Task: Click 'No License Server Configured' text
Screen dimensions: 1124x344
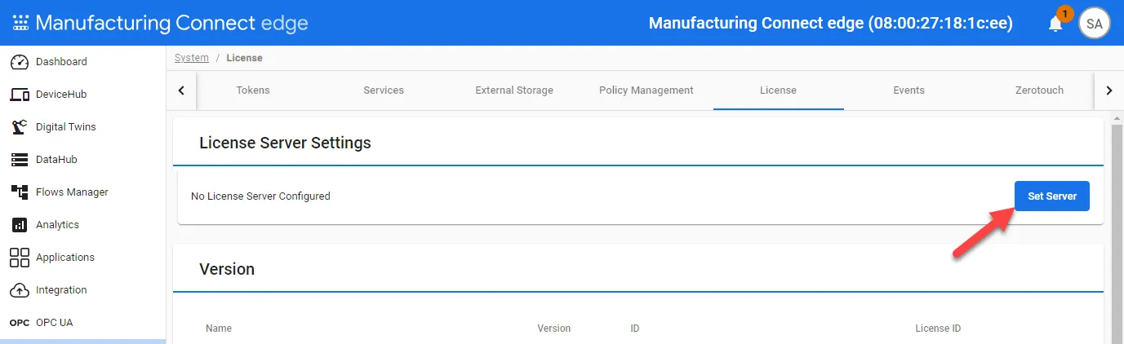Action: 260,196
